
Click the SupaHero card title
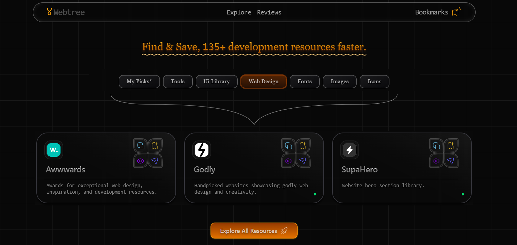pos(360,170)
